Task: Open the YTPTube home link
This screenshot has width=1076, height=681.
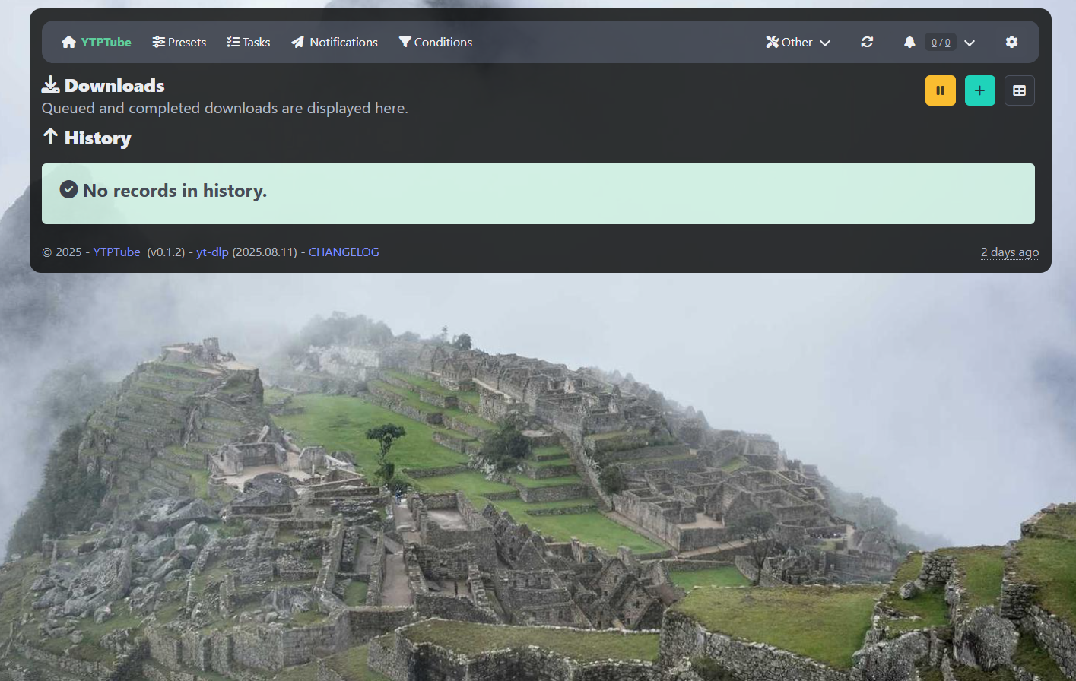Action: [97, 42]
